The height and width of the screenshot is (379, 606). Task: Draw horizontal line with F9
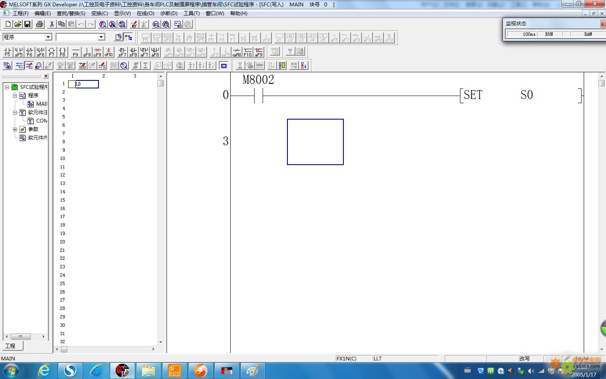pos(76,52)
